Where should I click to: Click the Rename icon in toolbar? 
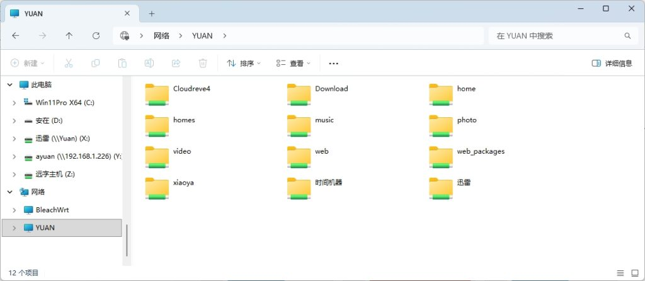click(x=149, y=63)
